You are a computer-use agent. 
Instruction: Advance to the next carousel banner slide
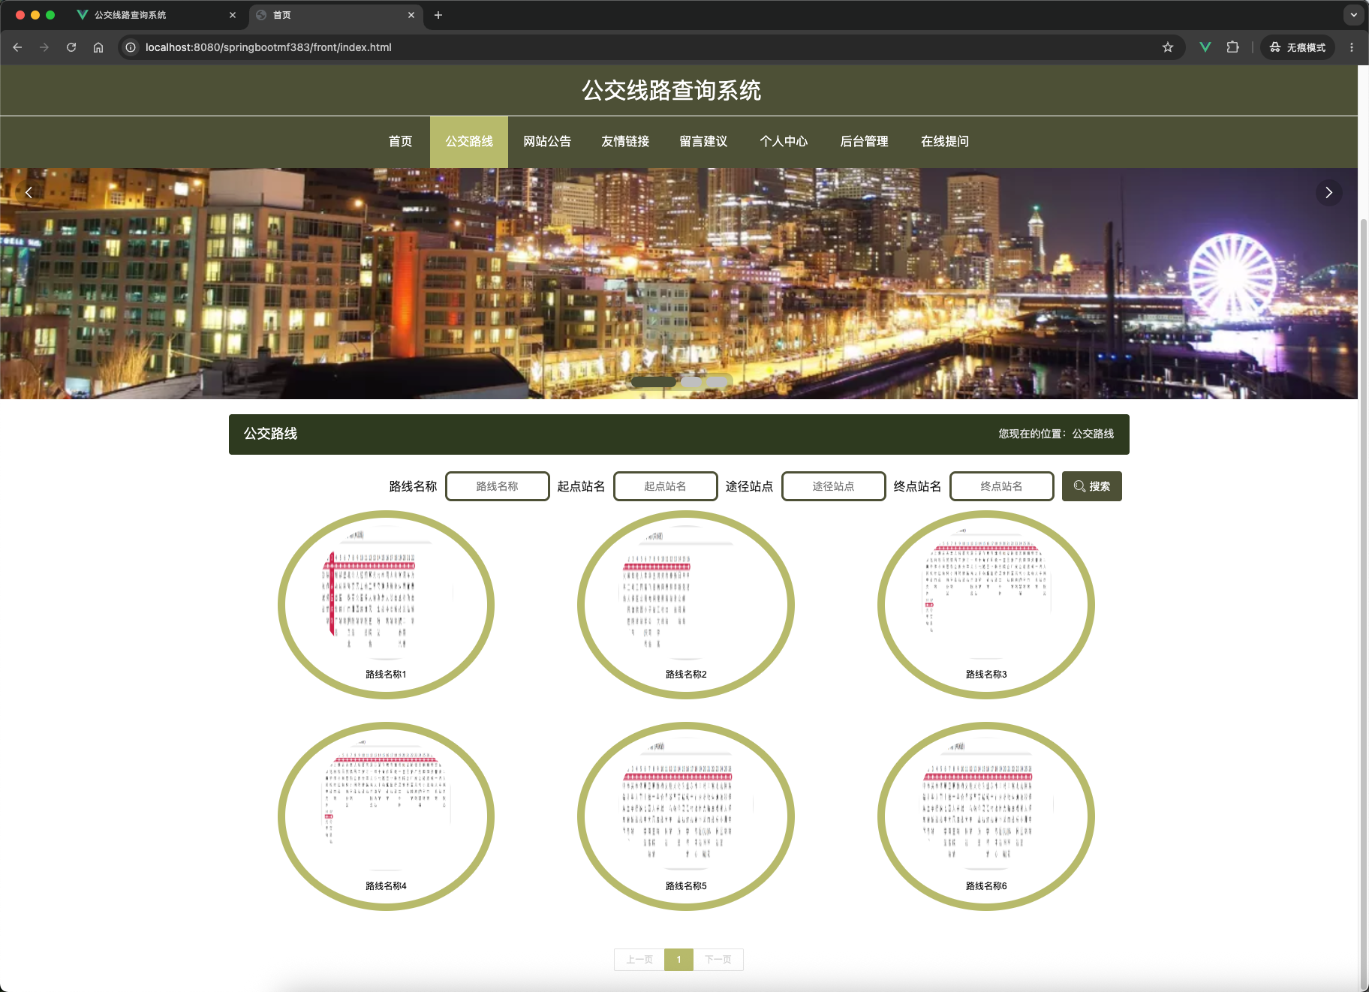pyautogui.click(x=1328, y=193)
